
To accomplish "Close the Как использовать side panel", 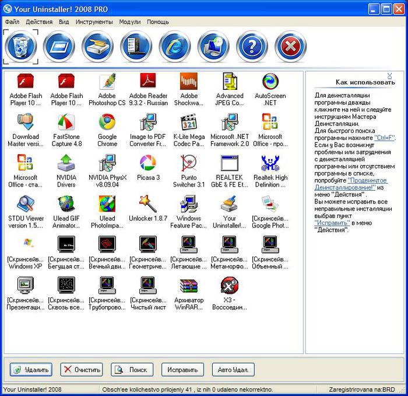I will pos(389,76).
